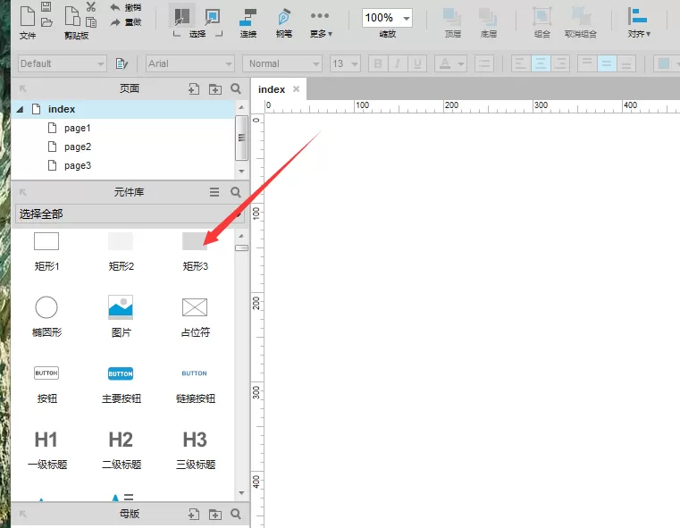Select the H2 二级标题 heading widget

click(121, 450)
